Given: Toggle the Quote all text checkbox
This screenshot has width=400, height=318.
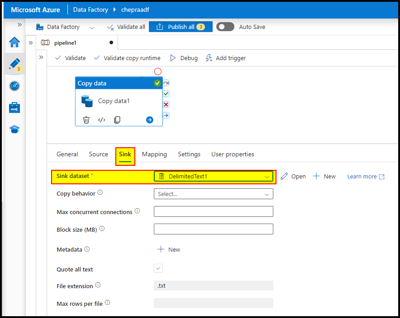Looking at the screenshot, I should point(158,268).
